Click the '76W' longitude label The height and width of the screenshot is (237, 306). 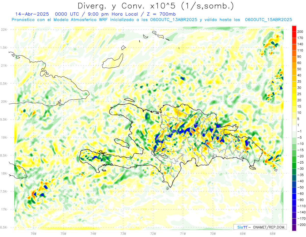coord(33,233)
